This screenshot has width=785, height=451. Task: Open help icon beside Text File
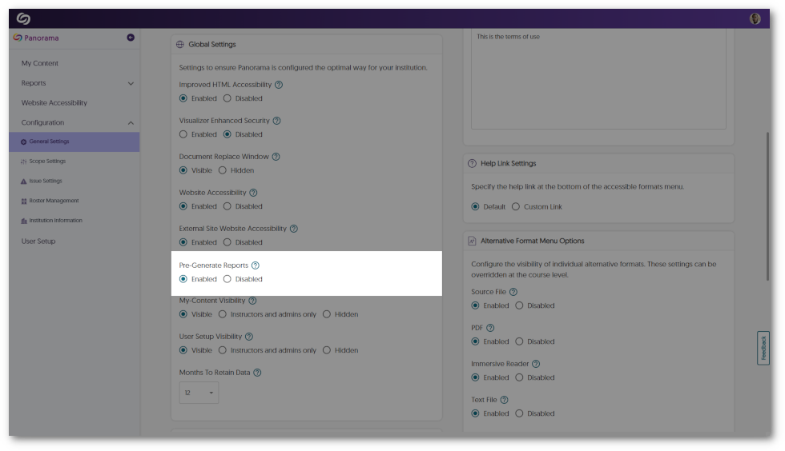point(504,400)
